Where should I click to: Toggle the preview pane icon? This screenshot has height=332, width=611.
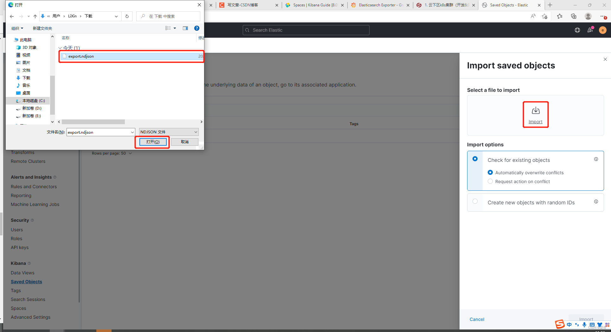(x=185, y=28)
